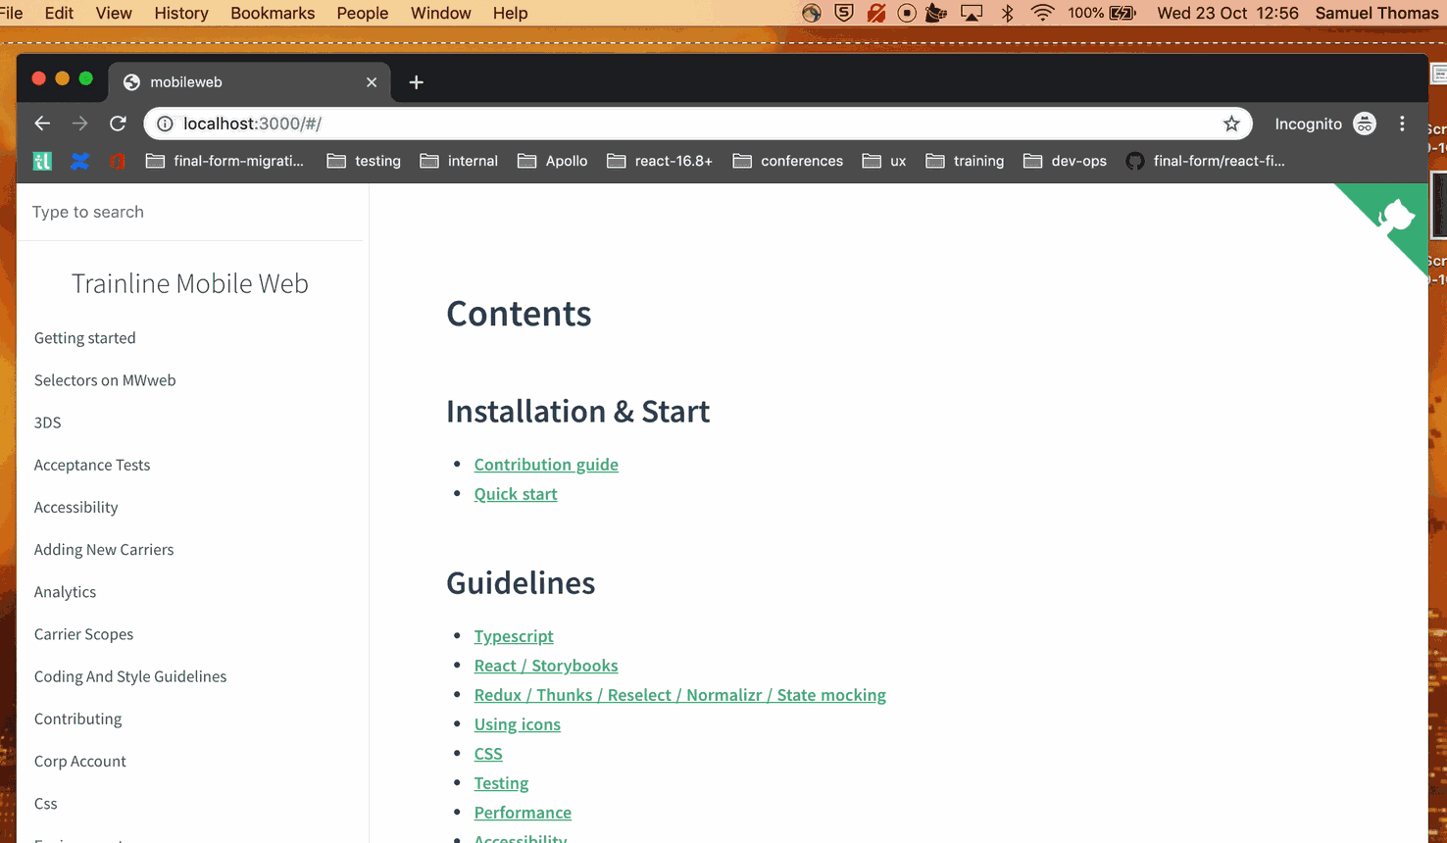Focus the Type to search field
Screen dimensions: 1447x843
(191, 212)
